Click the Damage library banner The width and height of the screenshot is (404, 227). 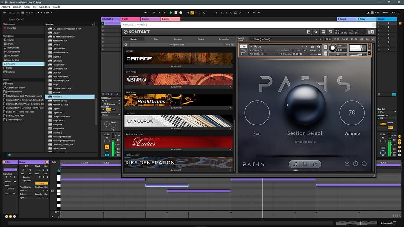coord(178,59)
